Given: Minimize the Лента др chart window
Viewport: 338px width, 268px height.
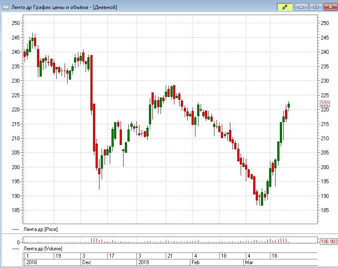Looking at the screenshot, I should point(301,7).
